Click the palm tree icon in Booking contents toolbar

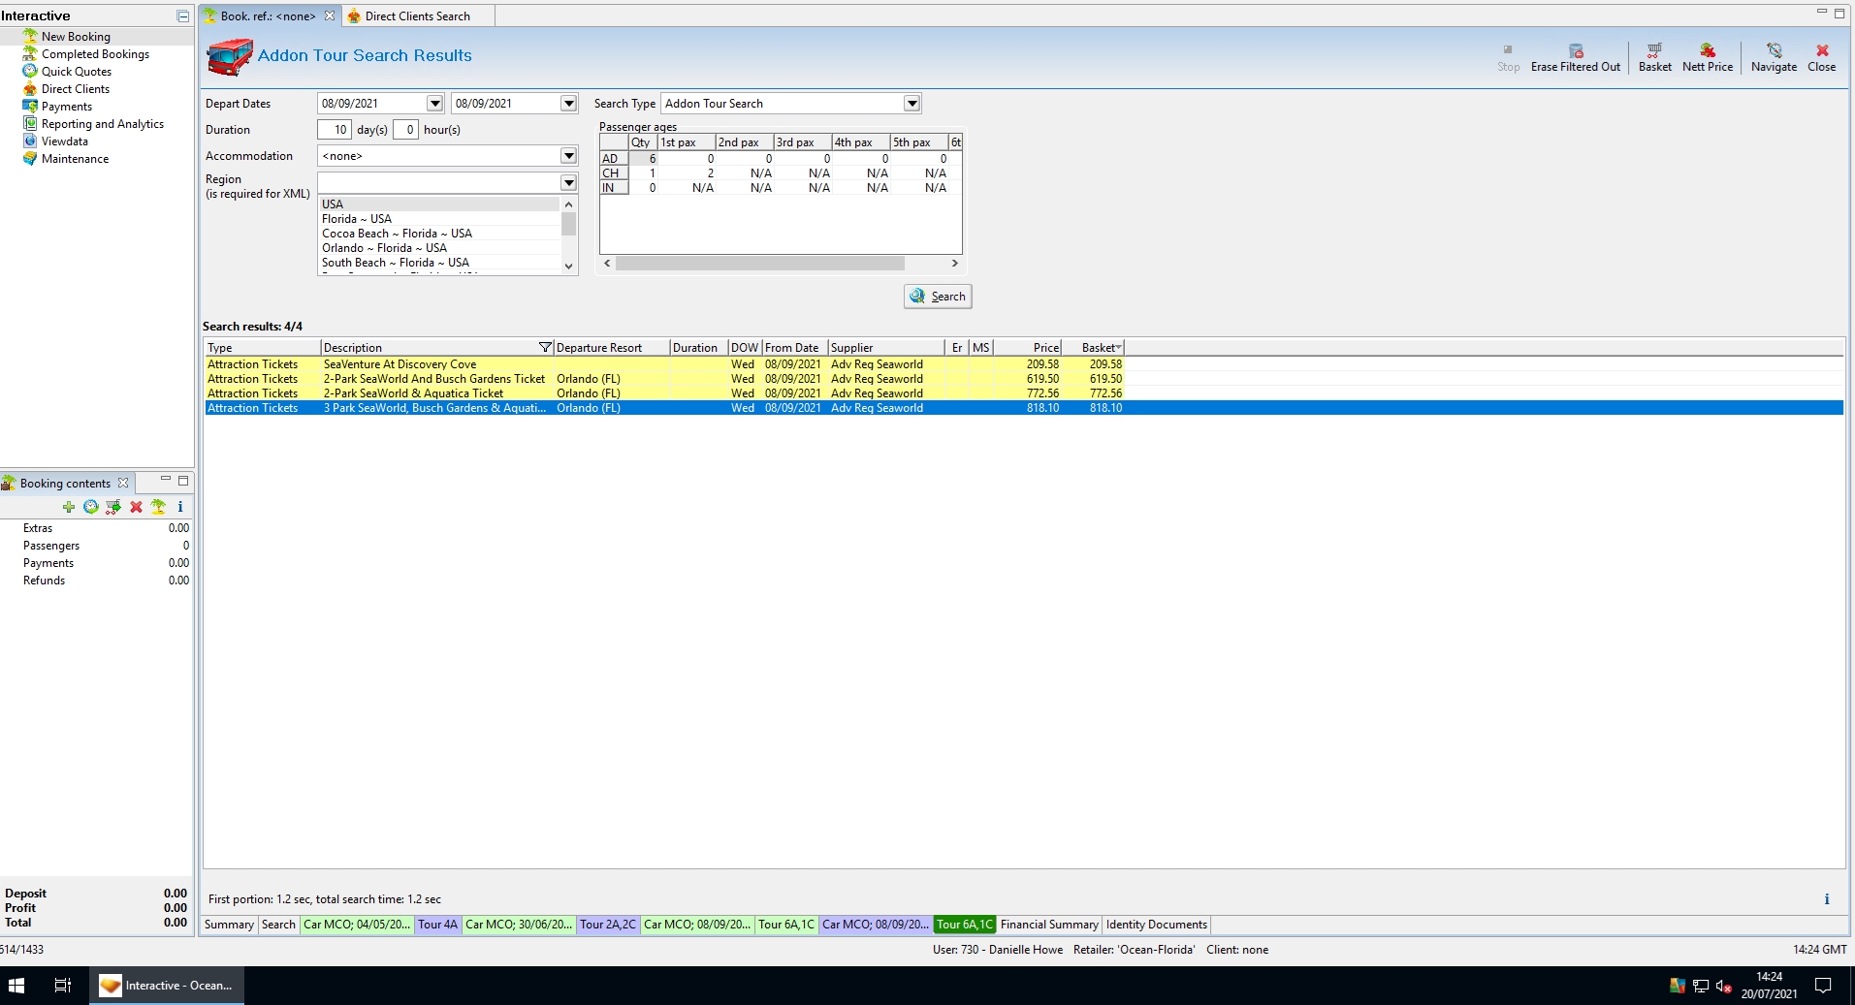click(x=158, y=507)
